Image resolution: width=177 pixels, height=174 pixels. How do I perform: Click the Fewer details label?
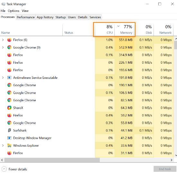click(x=18, y=169)
